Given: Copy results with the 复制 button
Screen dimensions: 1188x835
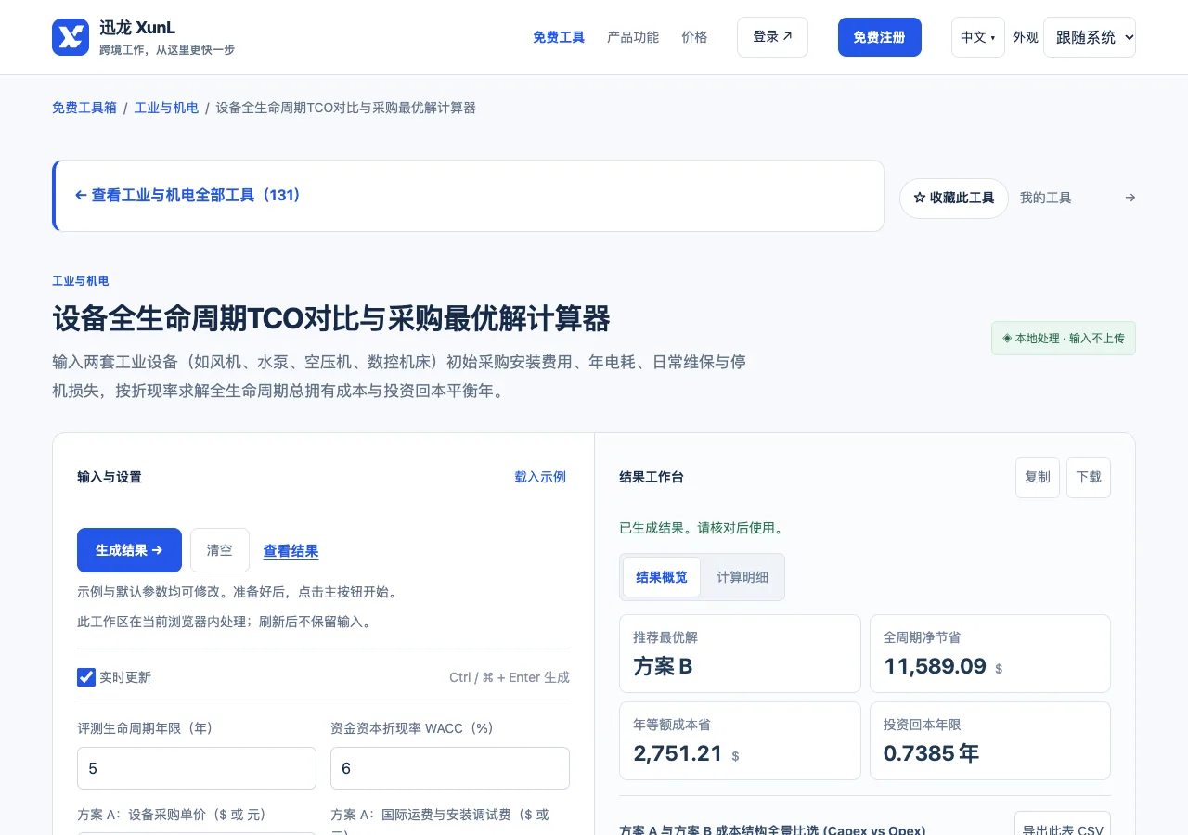Looking at the screenshot, I should (1038, 477).
